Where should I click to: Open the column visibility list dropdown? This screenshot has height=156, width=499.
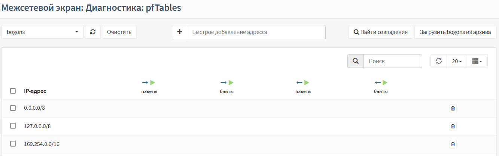(477, 61)
